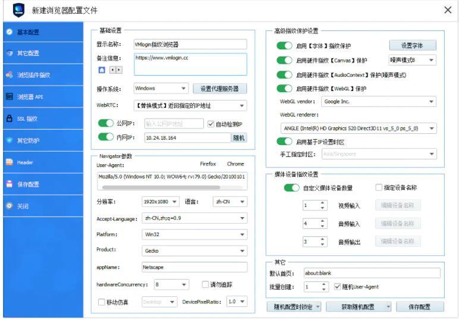Screen dimensions: 459x320
Task: Open the Header tab
Action: (x=43, y=162)
